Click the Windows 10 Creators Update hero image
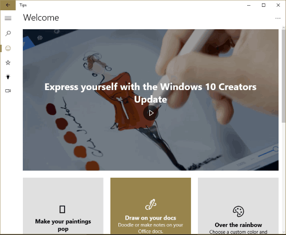The height and width of the screenshot is (235, 286). (x=150, y=100)
